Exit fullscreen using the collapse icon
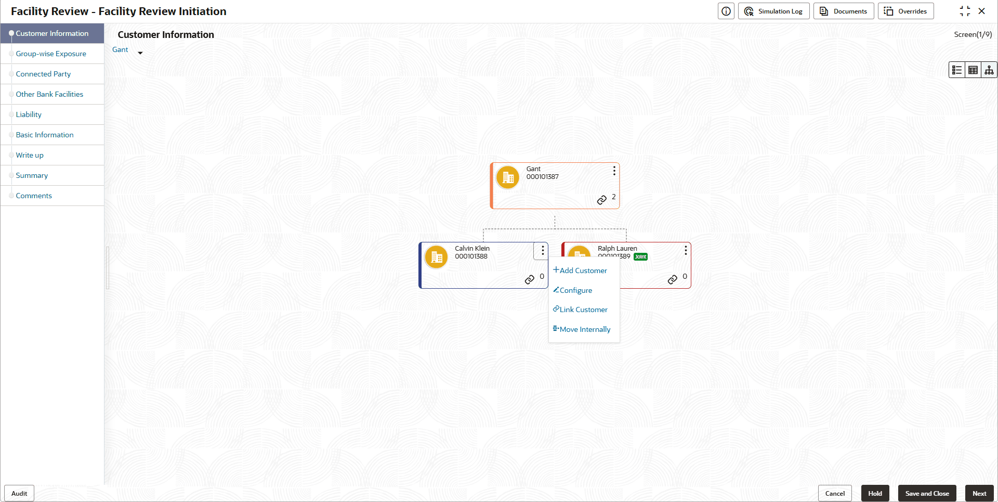The height and width of the screenshot is (502, 998). 965,11
